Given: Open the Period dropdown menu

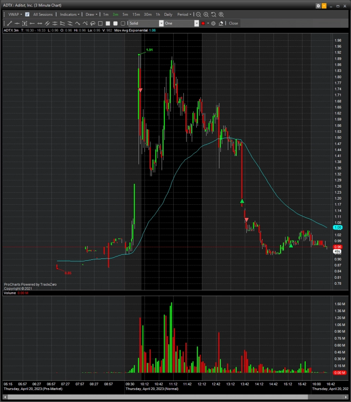Looking at the screenshot, I should coord(184,14).
